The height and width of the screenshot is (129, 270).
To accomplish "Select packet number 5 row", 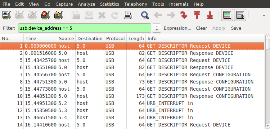I will tap(132, 60).
